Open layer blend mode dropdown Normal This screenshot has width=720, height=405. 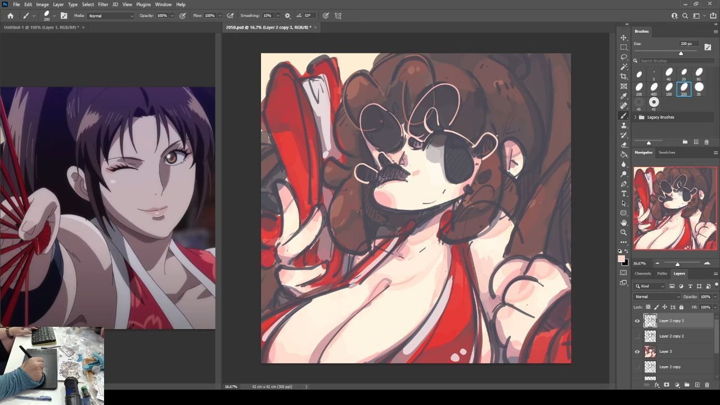point(657,297)
